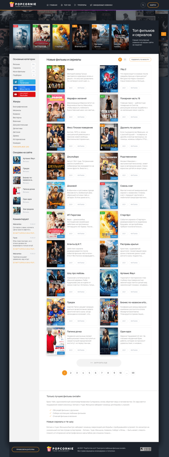Screen dimensions: 169x457
Task: Open Шоу про любовь title in grid
Action: (x=76, y=273)
